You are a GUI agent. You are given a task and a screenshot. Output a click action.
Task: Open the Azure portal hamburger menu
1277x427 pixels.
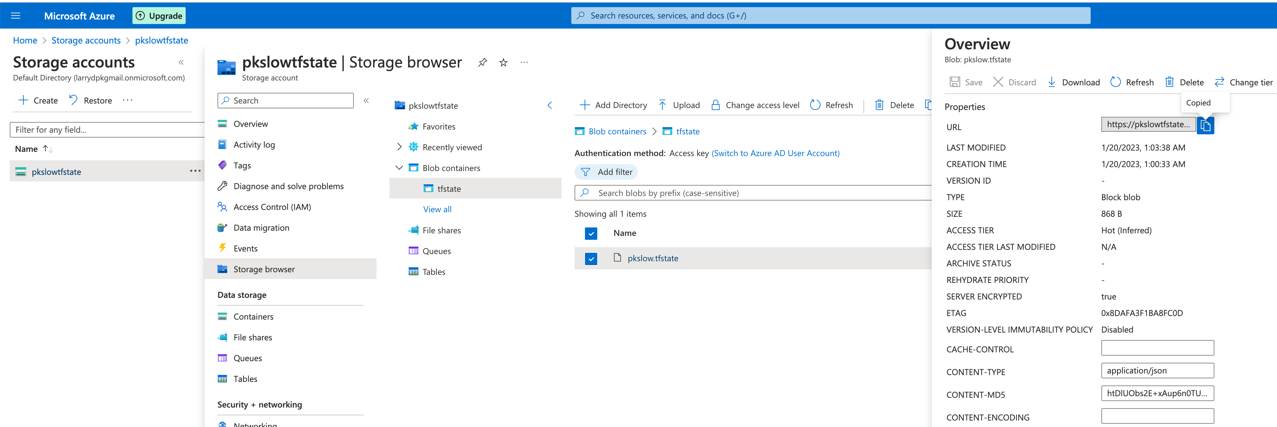point(15,15)
